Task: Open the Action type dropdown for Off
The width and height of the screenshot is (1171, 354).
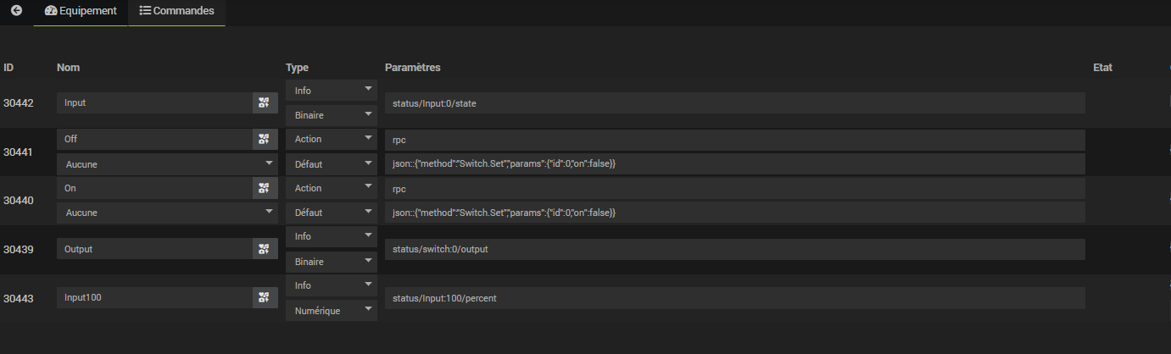Action: pos(331,139)
